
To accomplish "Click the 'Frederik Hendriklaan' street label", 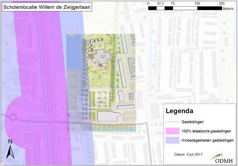I will tap(178, 97).
